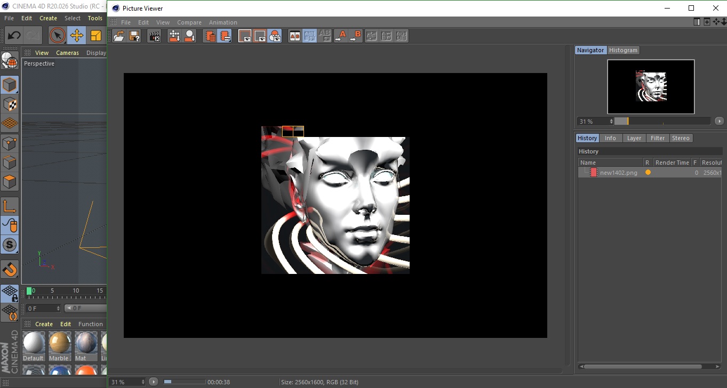
Task: Enable Polygons mode cube icon
Action: coord(10,182)
